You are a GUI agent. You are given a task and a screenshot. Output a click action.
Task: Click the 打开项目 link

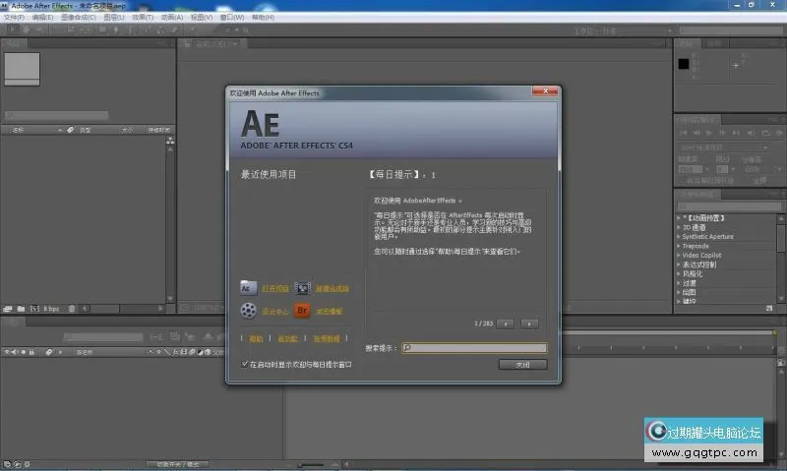tap(275, 288)
